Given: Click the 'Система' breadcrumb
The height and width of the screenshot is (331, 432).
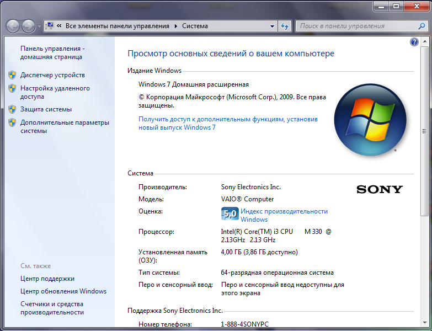Looking at the screenshot, I should click(195, 26).
